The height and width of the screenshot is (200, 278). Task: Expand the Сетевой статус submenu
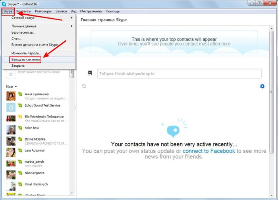[39, 18]
